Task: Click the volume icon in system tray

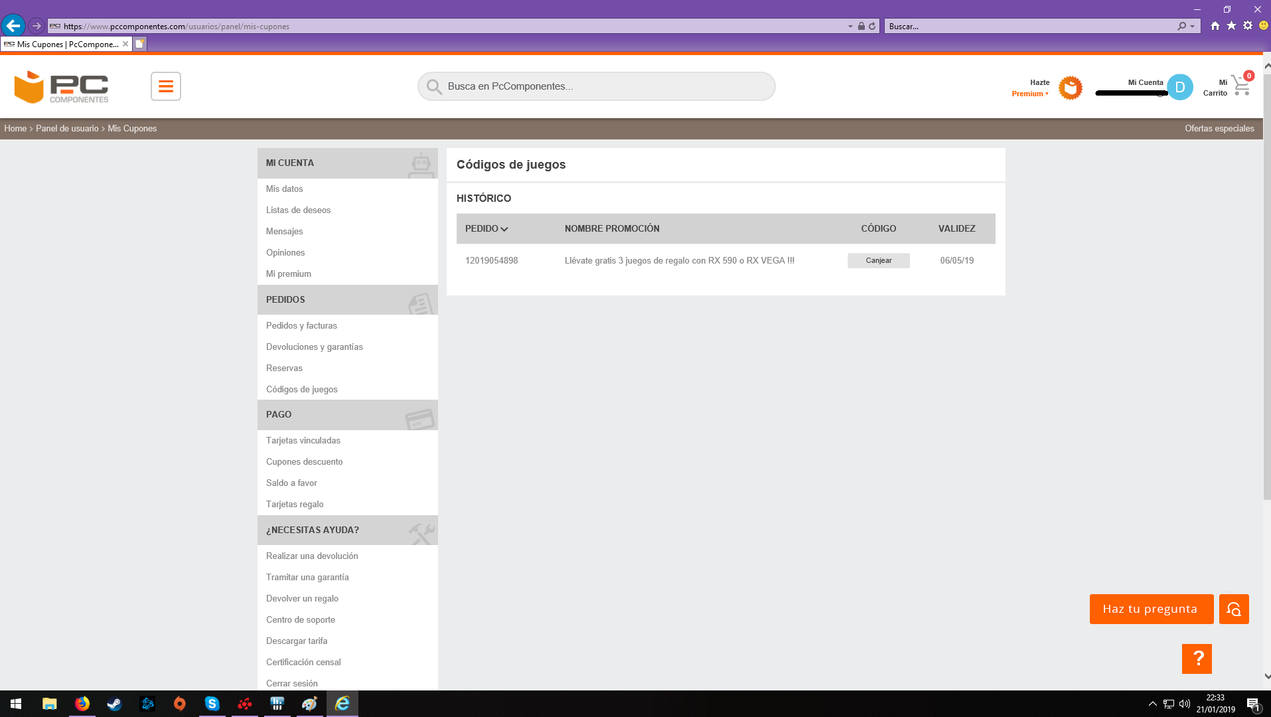Action: pos(1185,704)
